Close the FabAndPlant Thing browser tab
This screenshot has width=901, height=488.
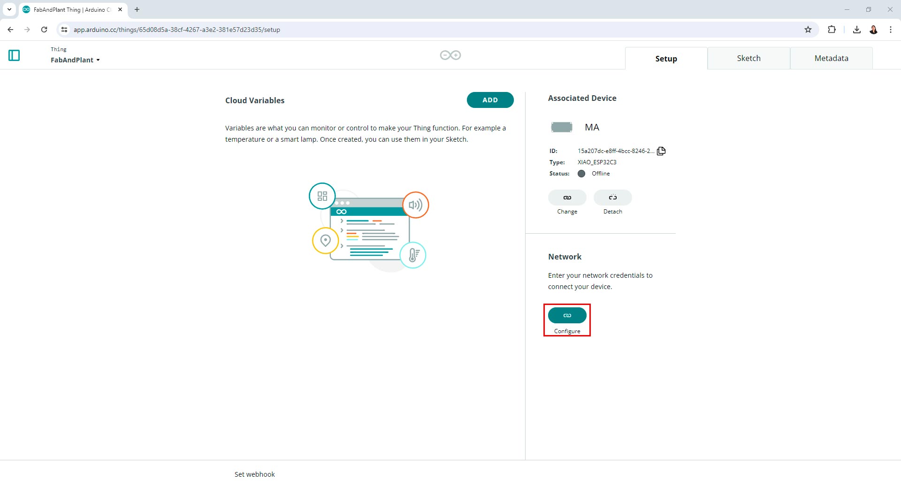pyautogui.click(x=120, y=9)
